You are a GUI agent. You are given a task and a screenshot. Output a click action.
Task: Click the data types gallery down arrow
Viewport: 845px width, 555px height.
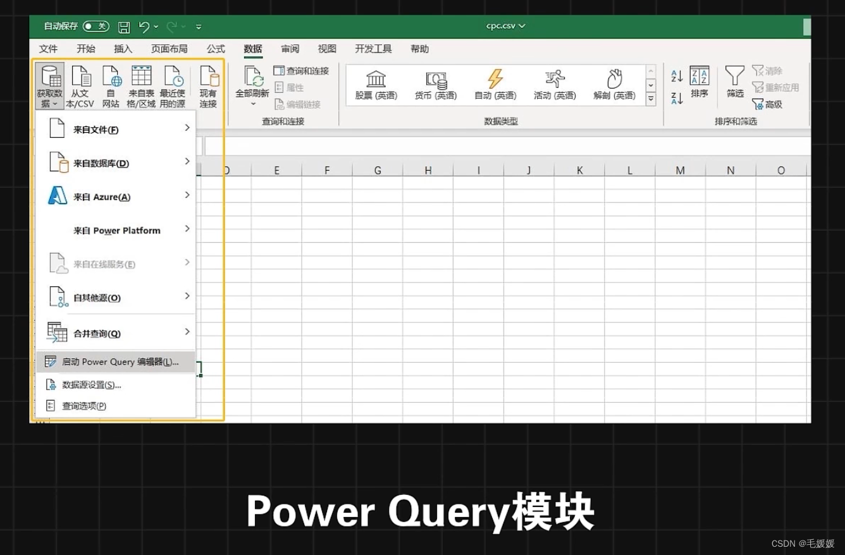(651, 85)
